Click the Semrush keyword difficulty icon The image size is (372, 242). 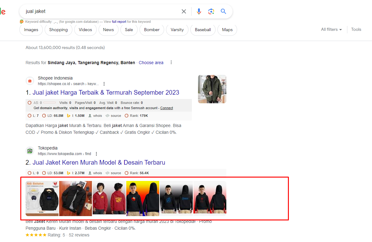pyautogui.click(x=21, y=22)
